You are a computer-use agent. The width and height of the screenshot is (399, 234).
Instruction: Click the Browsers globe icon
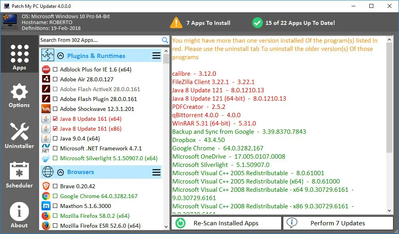pyautogui.click(x=48, y=172)
